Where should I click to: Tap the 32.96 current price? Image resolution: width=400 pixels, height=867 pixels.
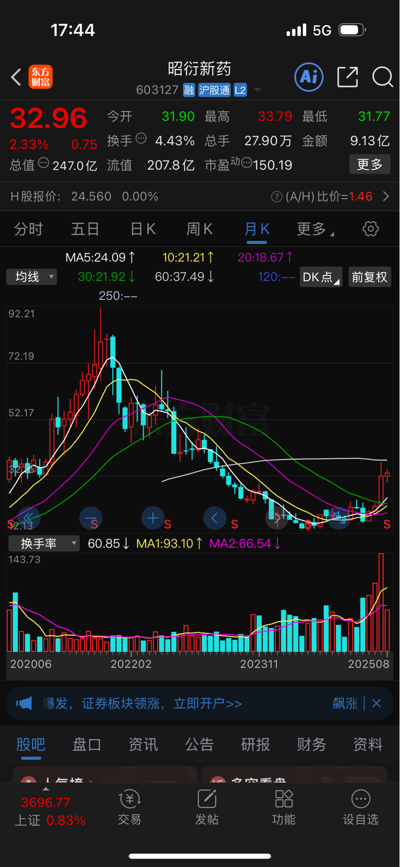tap(48, 118)
